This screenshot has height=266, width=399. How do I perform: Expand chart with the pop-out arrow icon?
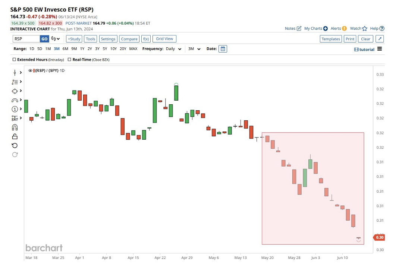[380, 39]
